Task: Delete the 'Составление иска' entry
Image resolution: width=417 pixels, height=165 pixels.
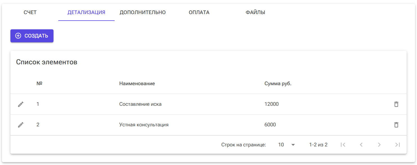Action: coord(396,104)
